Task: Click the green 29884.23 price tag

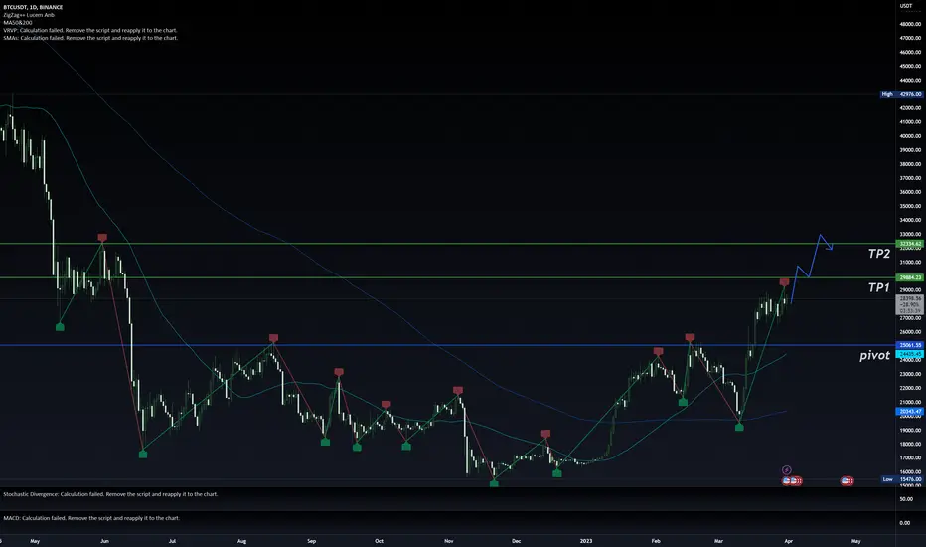Action: point(909,277)
